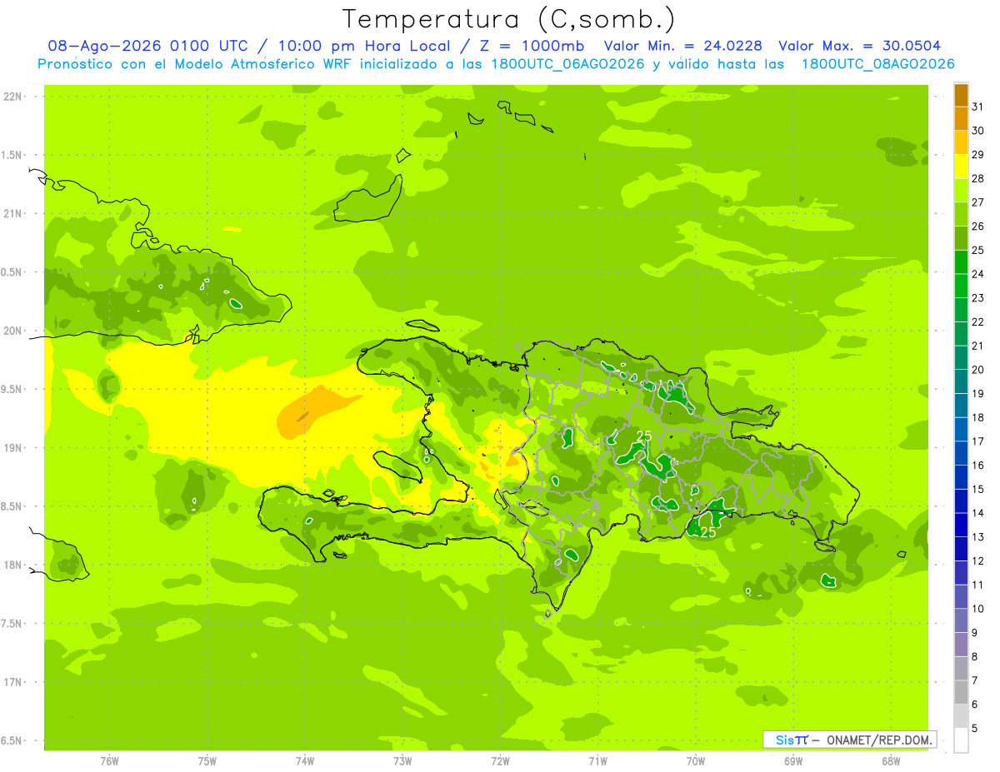Click the colorbar label 15
The height and width of the screenshot is (772, 1000).
[978, 490]
